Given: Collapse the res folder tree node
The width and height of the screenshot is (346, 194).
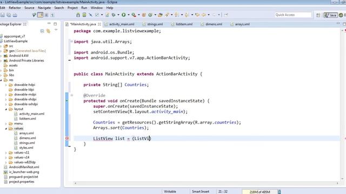Looking at the screenshot, I should (1, 80).
